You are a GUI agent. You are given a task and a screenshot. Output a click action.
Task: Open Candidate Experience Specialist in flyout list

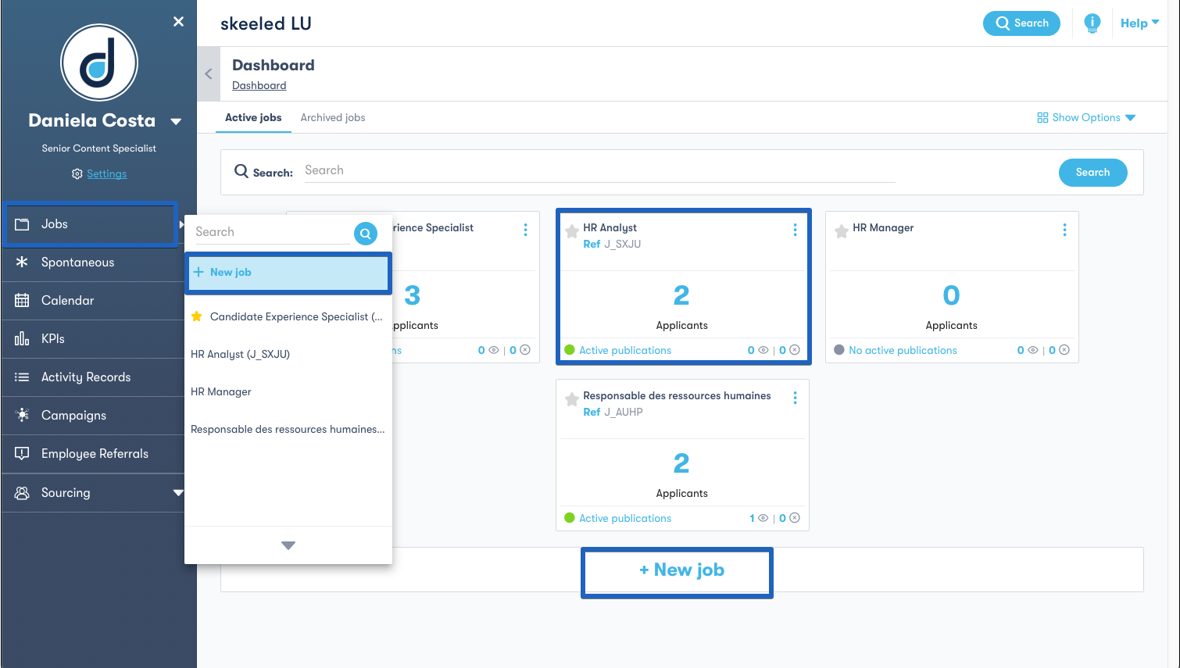tap(296, 316)
